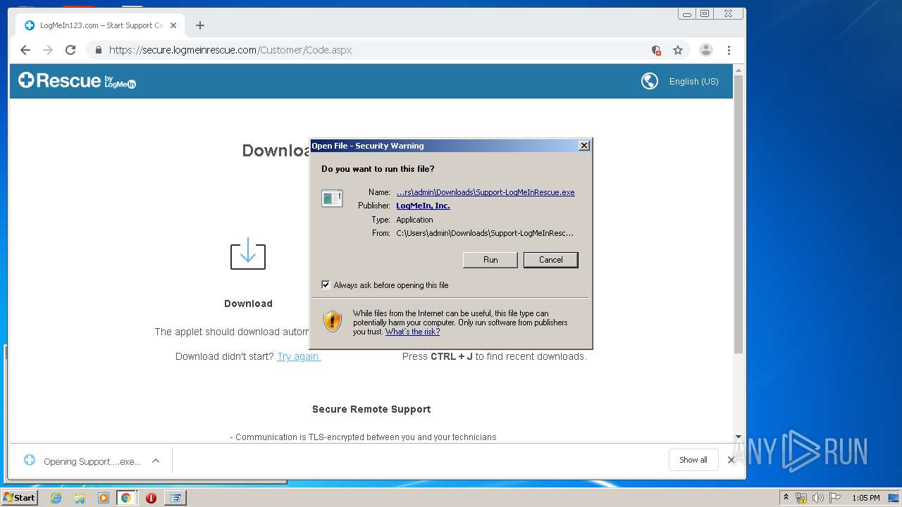Click the volume speaker tray icon
This screenshot has width=902, height=507.
(x=817, y=498)
